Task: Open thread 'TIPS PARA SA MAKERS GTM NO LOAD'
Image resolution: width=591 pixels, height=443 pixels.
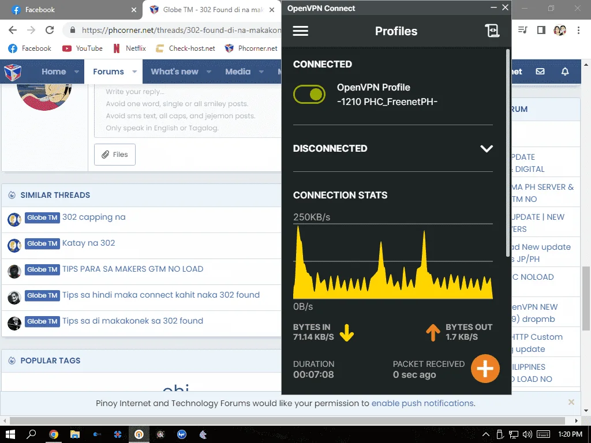Action: [x=133, y=269]
